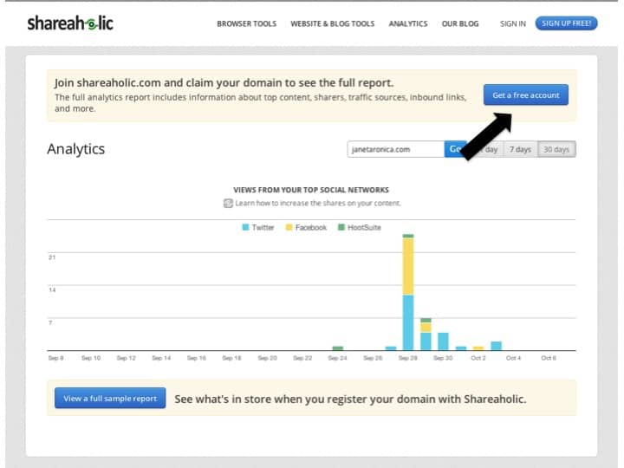Toggle Facebook legend swatch

click(x=289, y=227)
